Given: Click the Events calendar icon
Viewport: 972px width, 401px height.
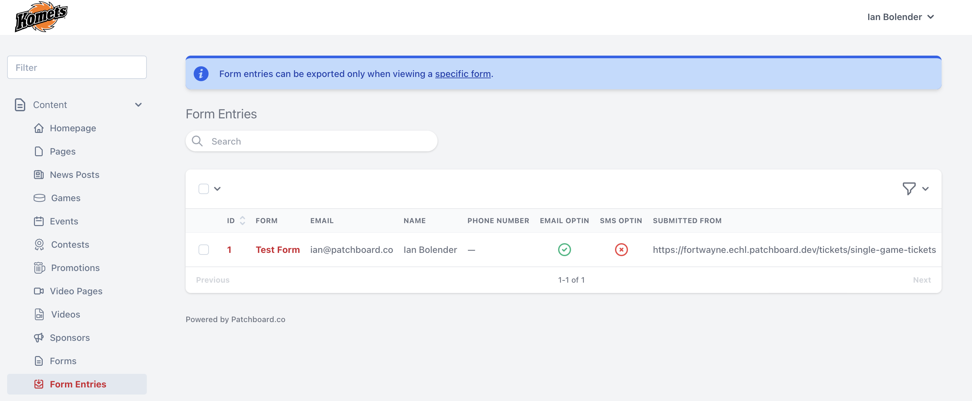Looking at the screenshot, I should (x=39, y=222).
